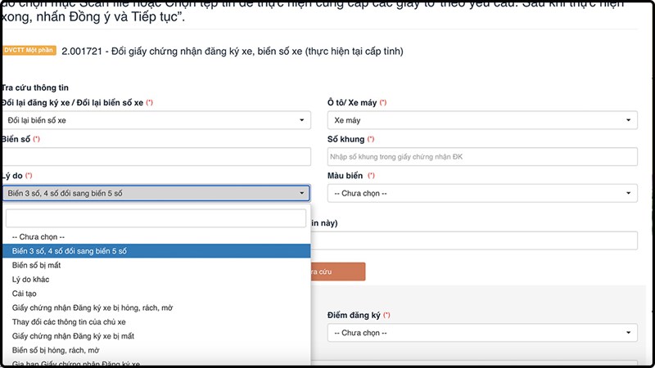Viewport: 655px width, 368px height.
Task: Click the dropdown search box
Action: 156,218
